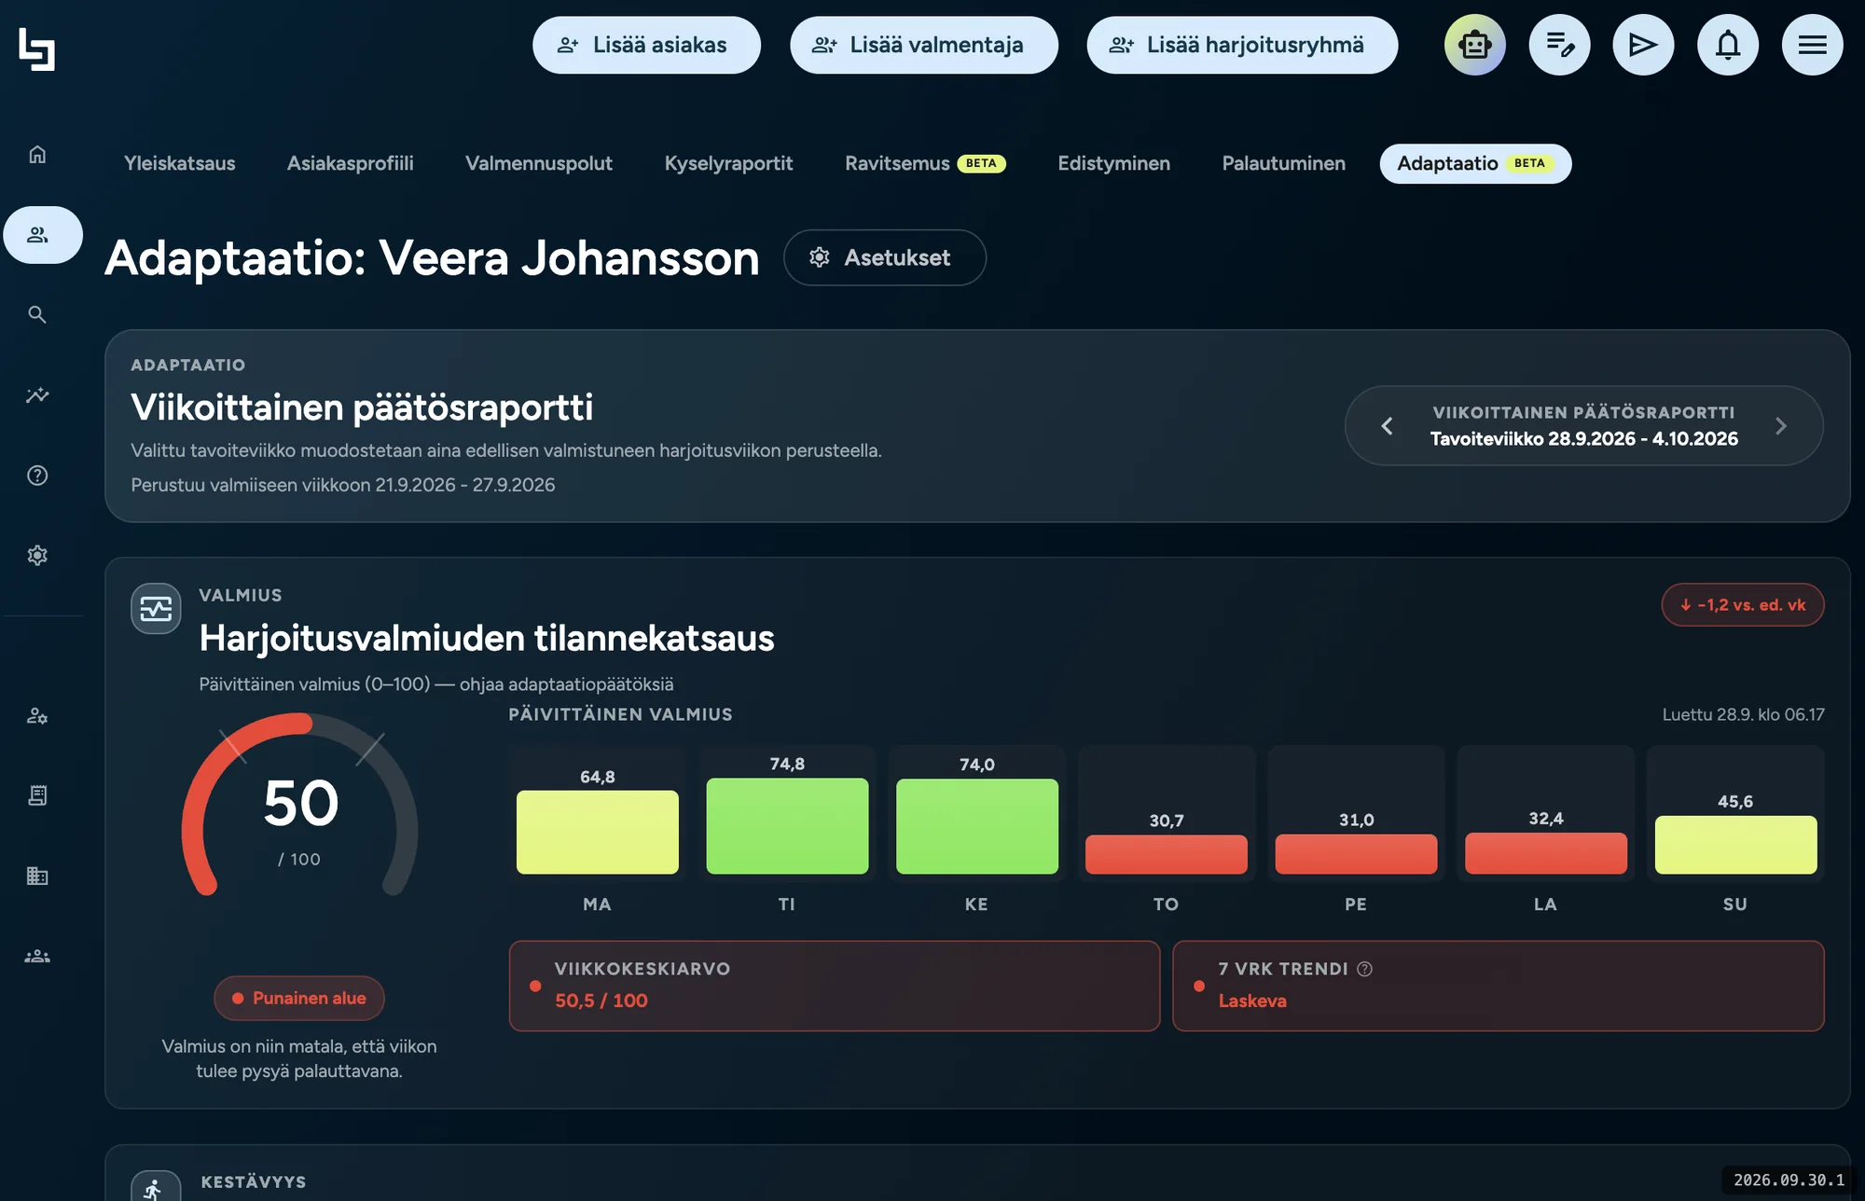
Task: Open the Ravitsemus beta tab
Action: (x=925, y=163)
